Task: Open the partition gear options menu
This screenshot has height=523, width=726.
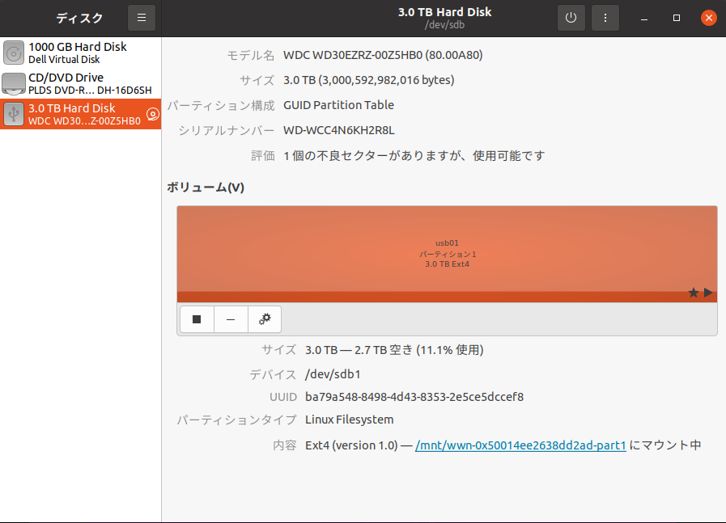Action: point(265,319)
